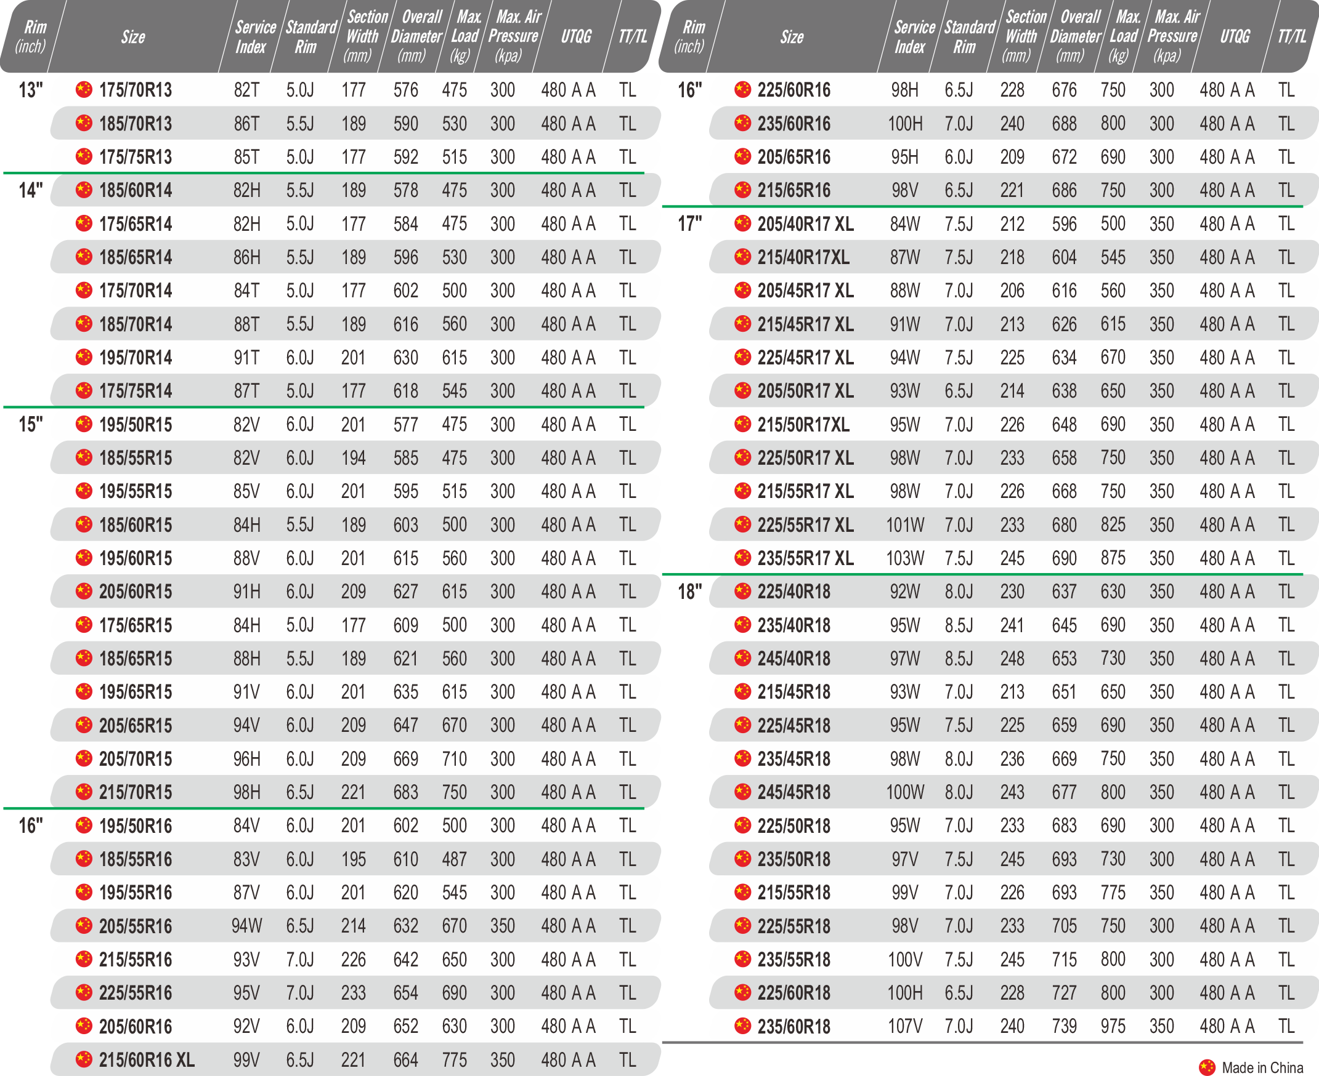Select the 235/55R17 XL size entry

(805, 558)
